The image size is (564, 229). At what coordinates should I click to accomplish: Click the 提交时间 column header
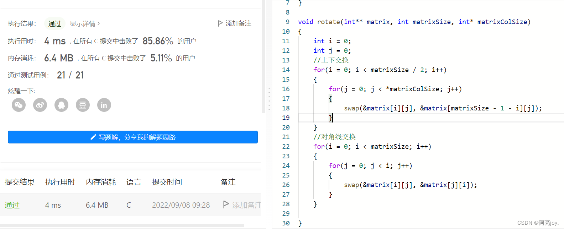point(167,182)
